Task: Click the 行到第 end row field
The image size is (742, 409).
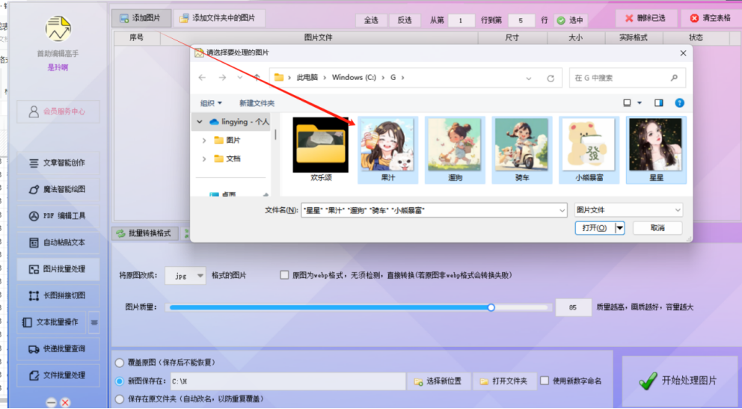Action: coord(521,20)
